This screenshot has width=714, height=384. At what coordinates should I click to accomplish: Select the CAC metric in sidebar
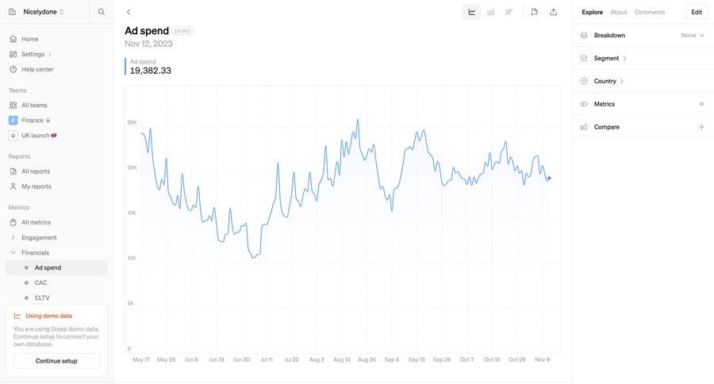pos(41,283)
